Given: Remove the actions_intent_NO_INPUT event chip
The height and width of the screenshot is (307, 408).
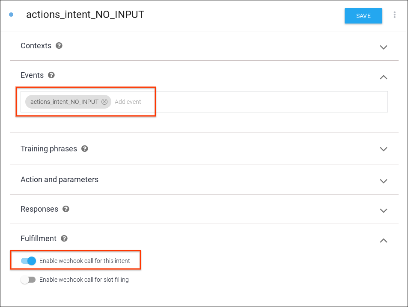Looking at the screenshot, I should pyautogui.click(x=104, y=102).
